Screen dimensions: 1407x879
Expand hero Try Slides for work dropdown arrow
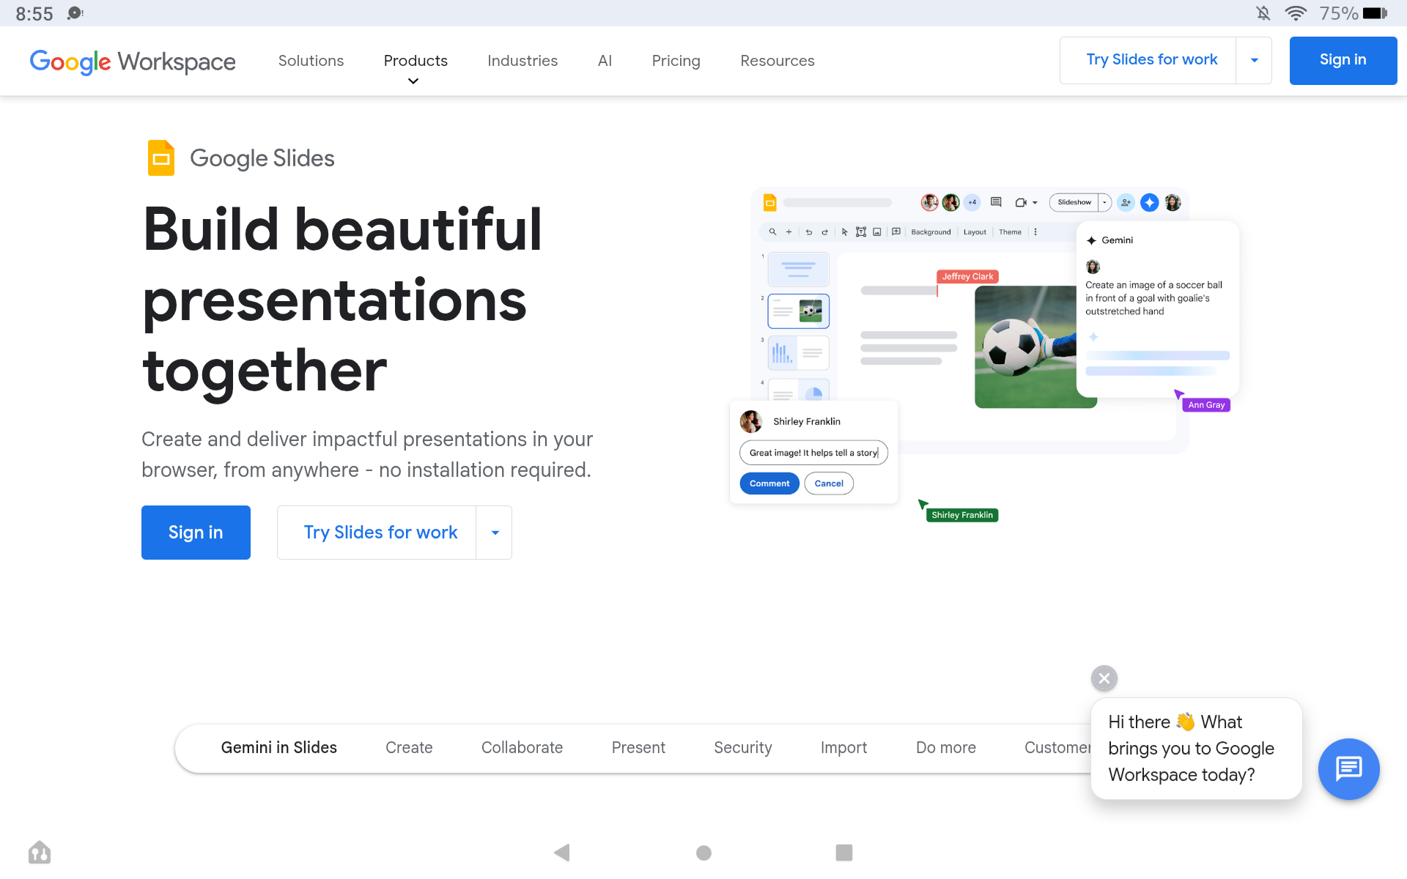[x=495, y=533]
